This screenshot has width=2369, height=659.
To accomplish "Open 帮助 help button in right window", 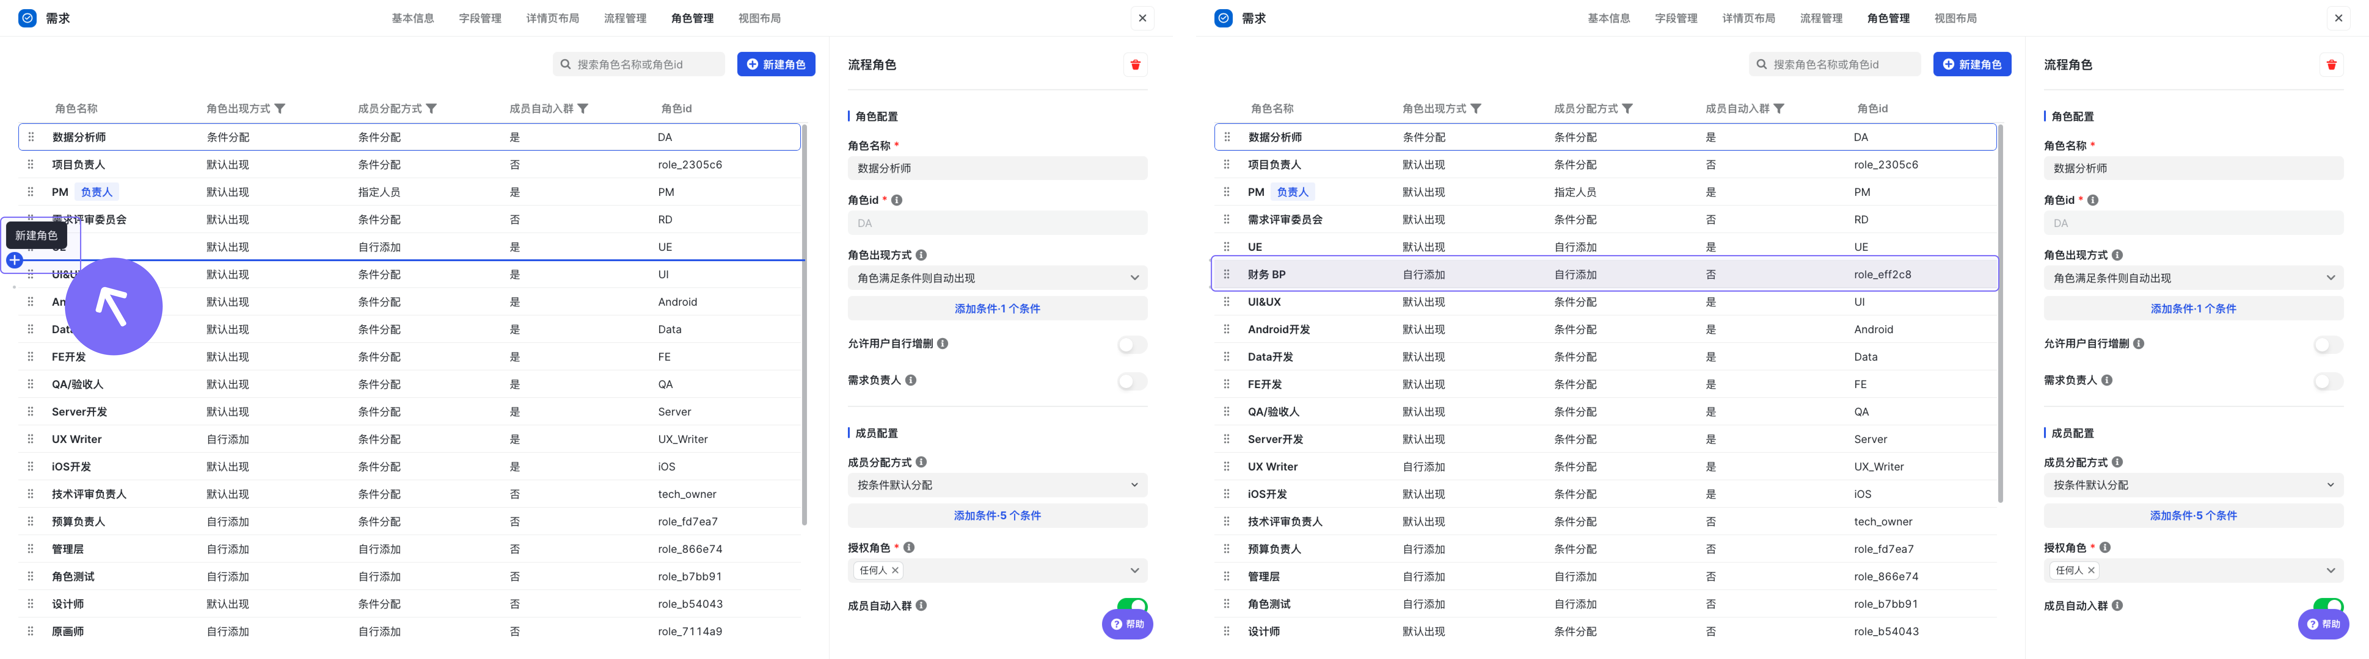I will (2324, 624).
